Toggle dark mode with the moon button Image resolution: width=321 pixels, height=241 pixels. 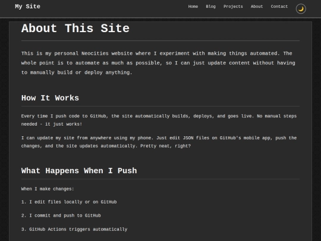coord(301,9)
